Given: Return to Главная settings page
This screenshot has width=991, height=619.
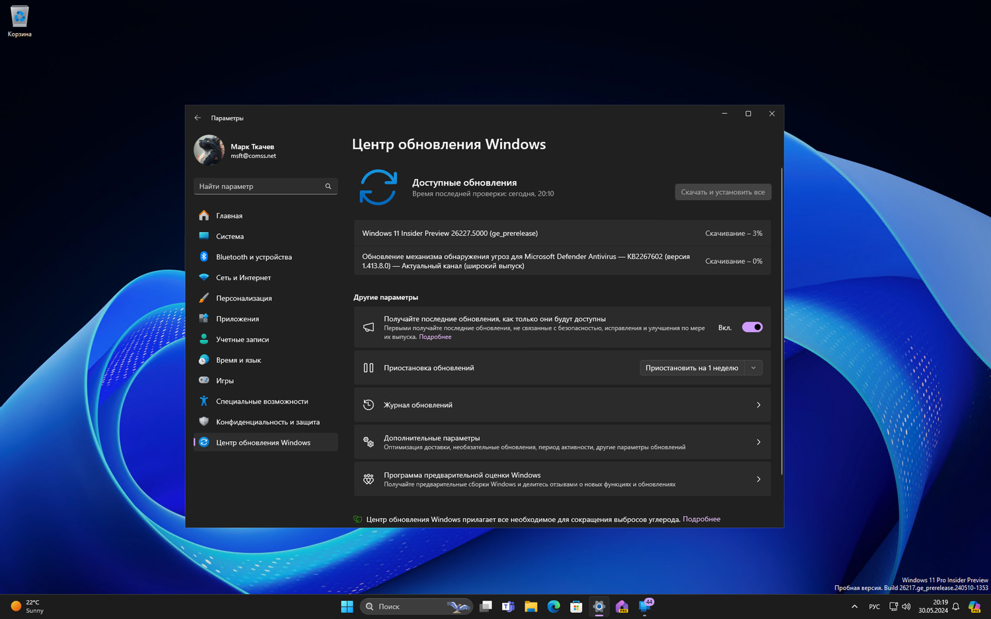Looking at the screenshot, I should tap(229, 215).
